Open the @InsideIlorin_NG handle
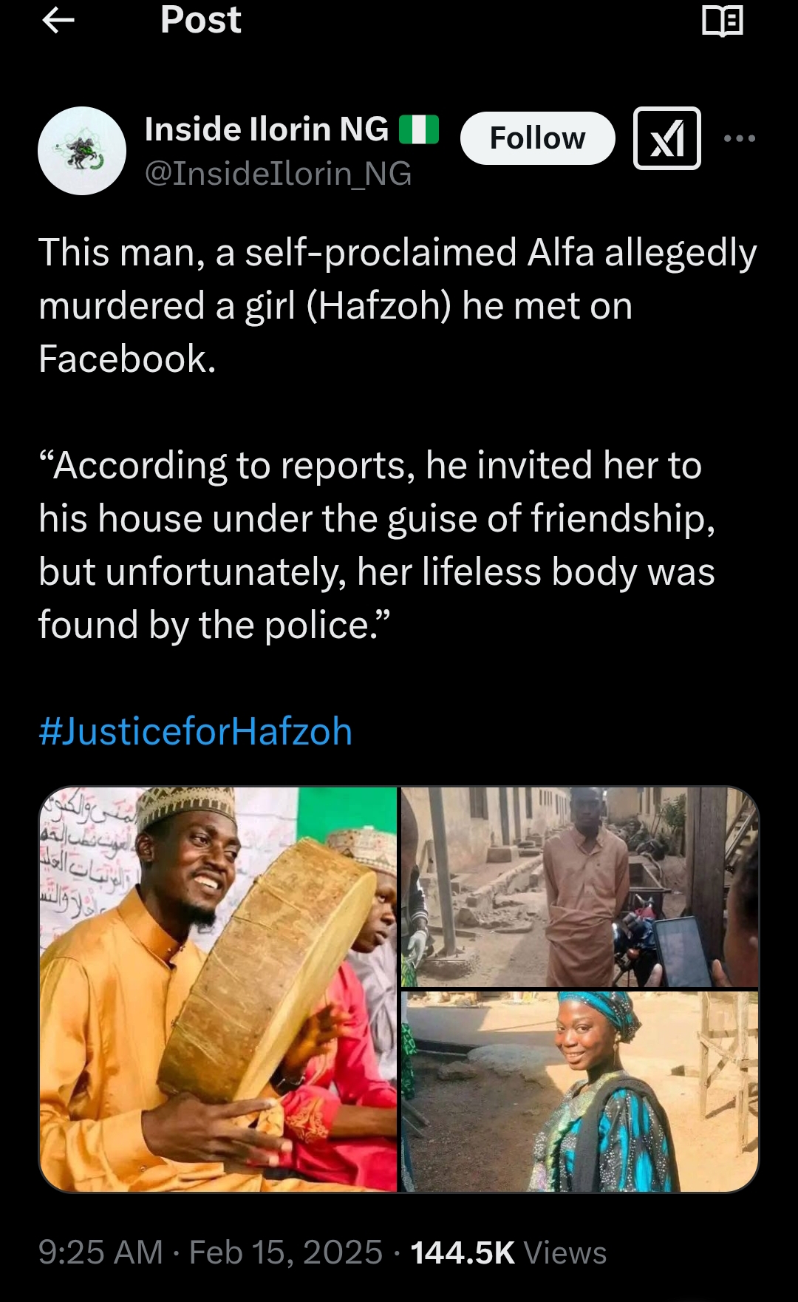This screenshot has width=798, height=1302. (278, 174)
